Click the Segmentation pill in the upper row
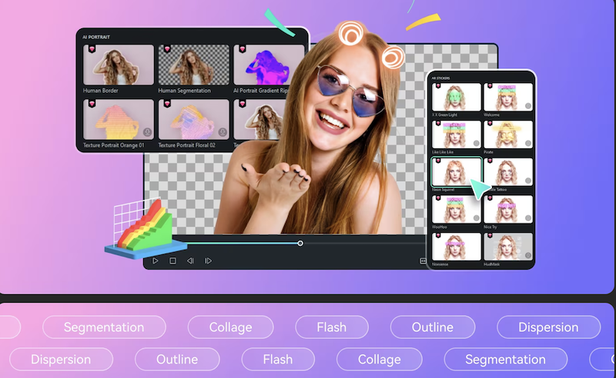The image size is (616, 378). 104,327
